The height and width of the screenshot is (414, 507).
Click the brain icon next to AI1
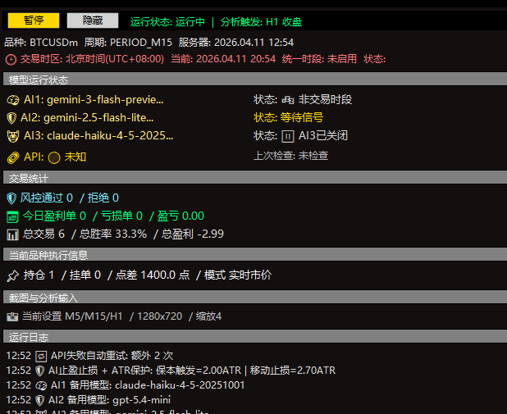click(x=13, y=100)
